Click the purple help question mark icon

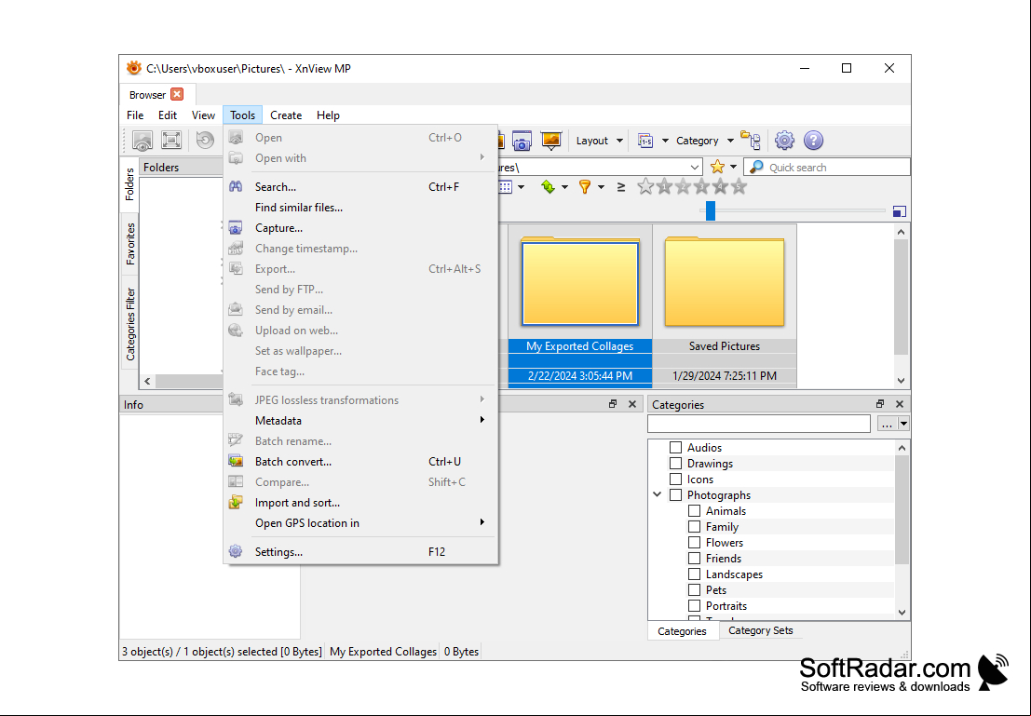pos(813,140)
